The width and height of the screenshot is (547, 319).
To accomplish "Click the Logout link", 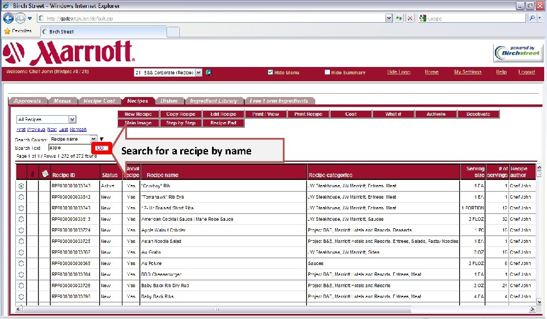I will pyautogui.click(x=527, y=72).
